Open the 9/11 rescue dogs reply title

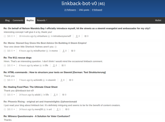[x=18, y=58]
